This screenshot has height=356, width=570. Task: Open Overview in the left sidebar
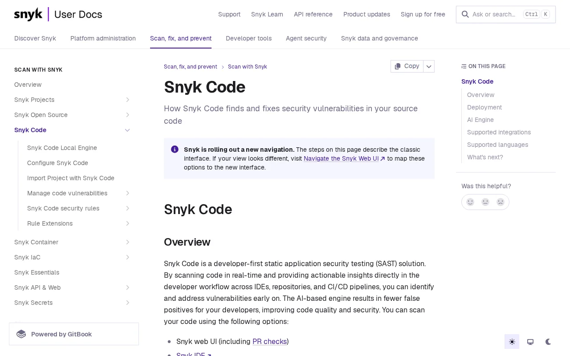[x=28, y=85]
